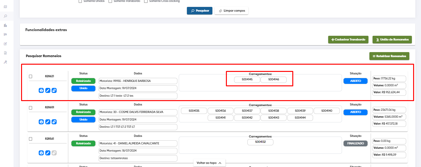Print romaneio 828621 using printer icon
This screenshot has height=167, width=421.
click(41, 90)
